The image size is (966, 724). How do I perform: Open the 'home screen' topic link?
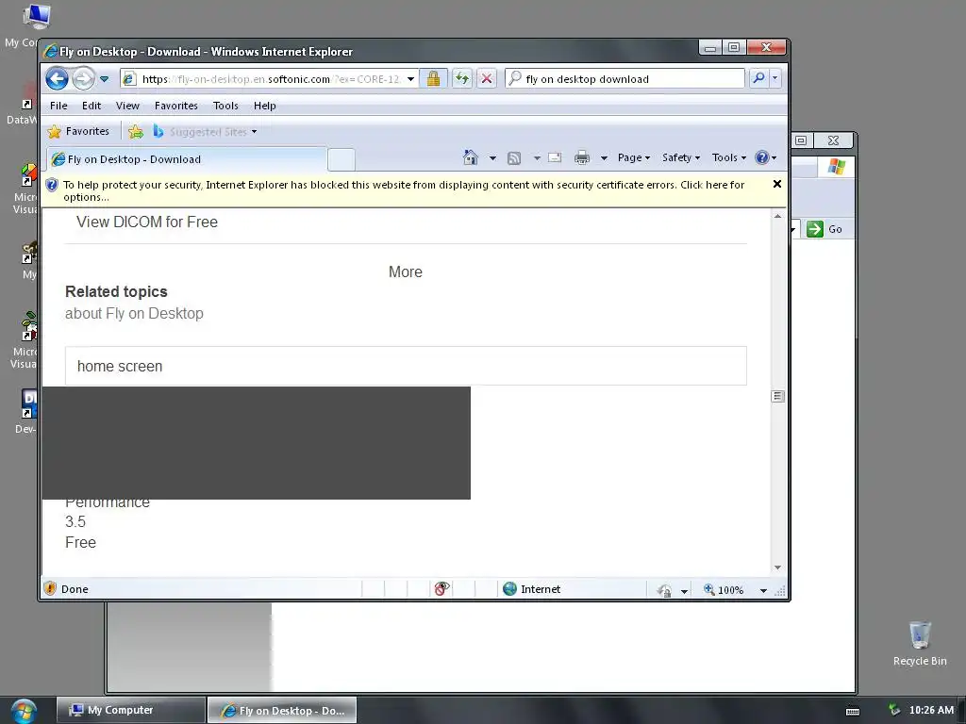pyautogui.click(x=406, y=367)
